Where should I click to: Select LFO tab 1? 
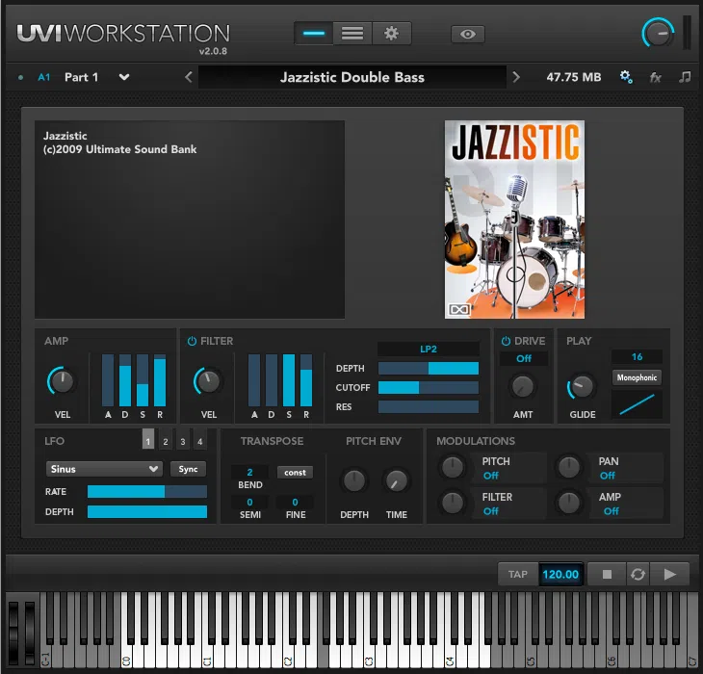(x=148, y=439)
